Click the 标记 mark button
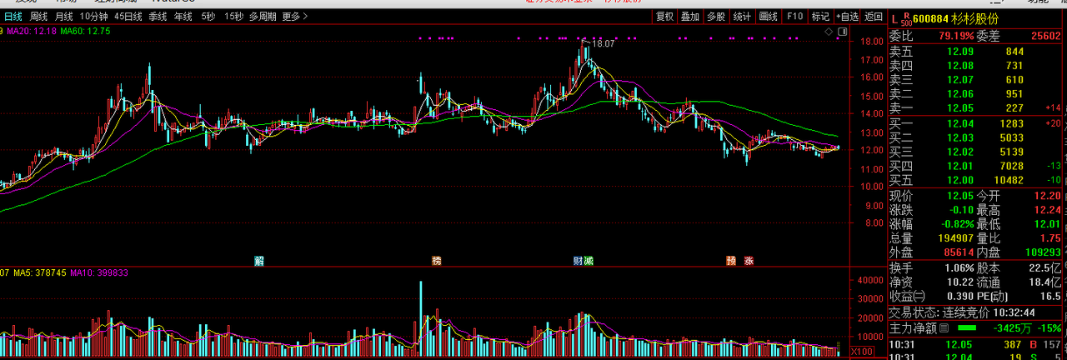This screenshot has height=360, width=1067. point(820,16)
